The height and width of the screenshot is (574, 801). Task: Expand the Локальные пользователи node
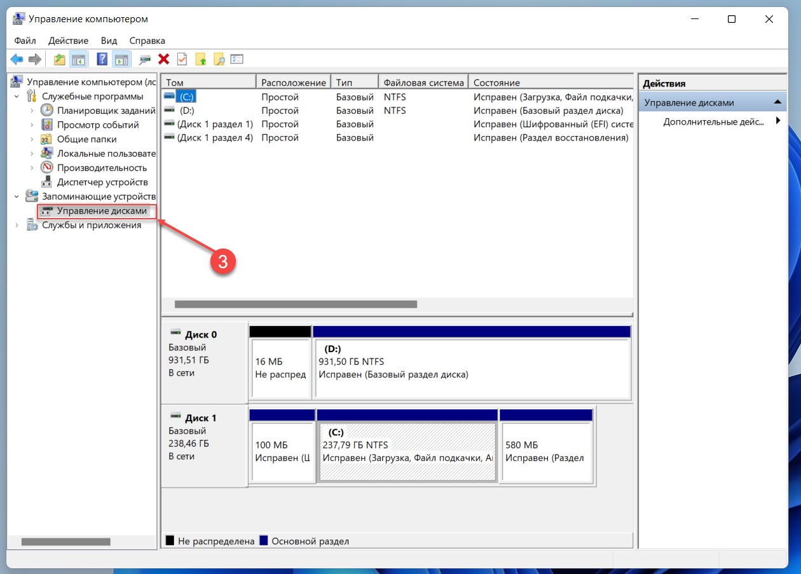pos(32,154)
